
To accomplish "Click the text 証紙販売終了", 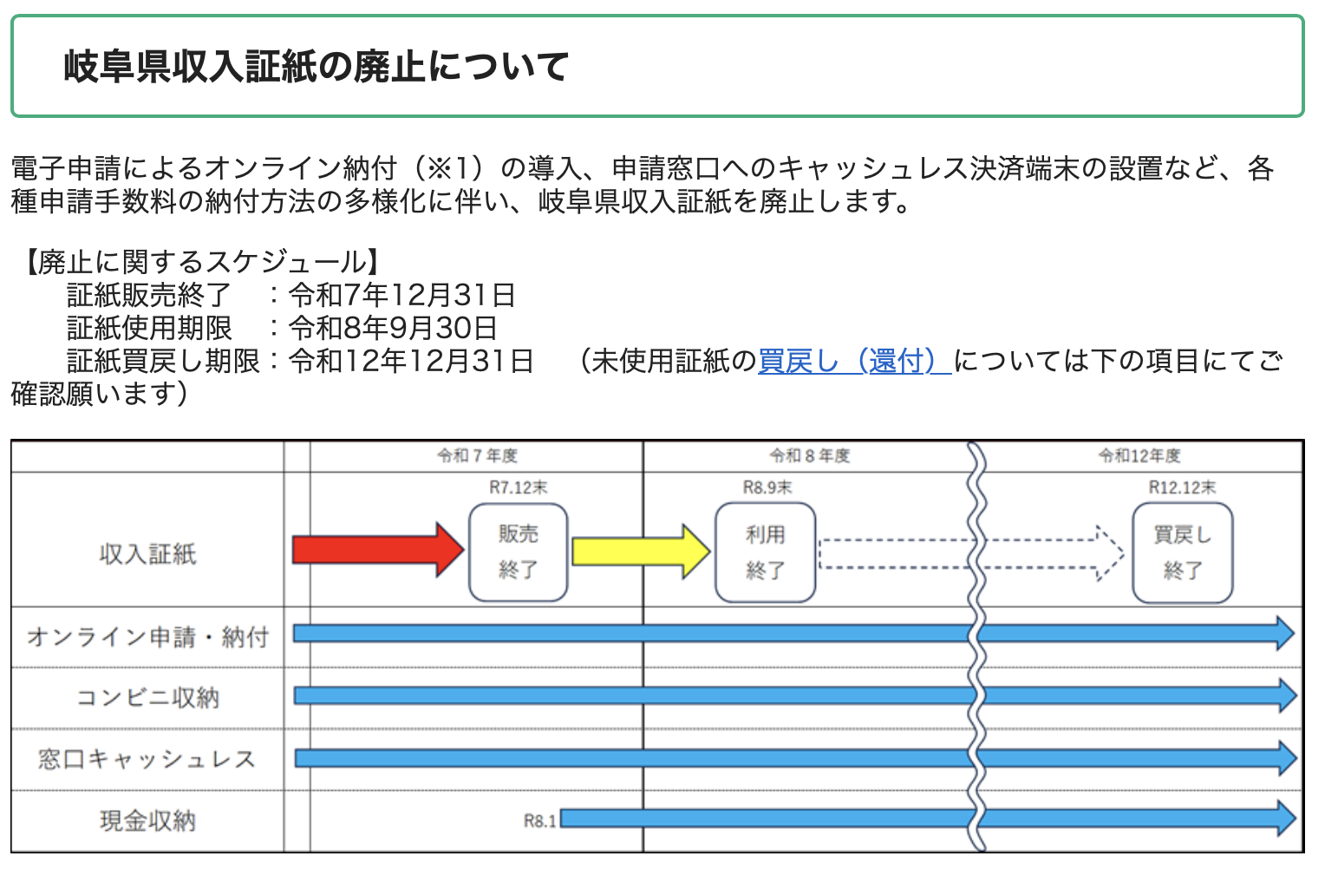I will pos(149,295).
